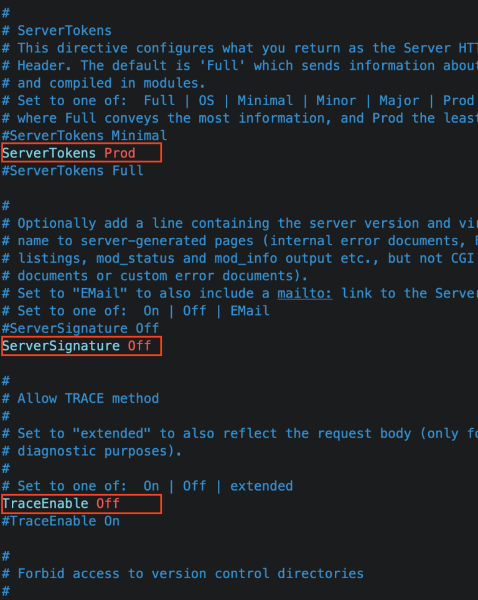Image resolution: width=478 pixels, height=600 pixels.
Task: Click 'Forbid access to version control directories' comment
Action: (x=190, y=574)
